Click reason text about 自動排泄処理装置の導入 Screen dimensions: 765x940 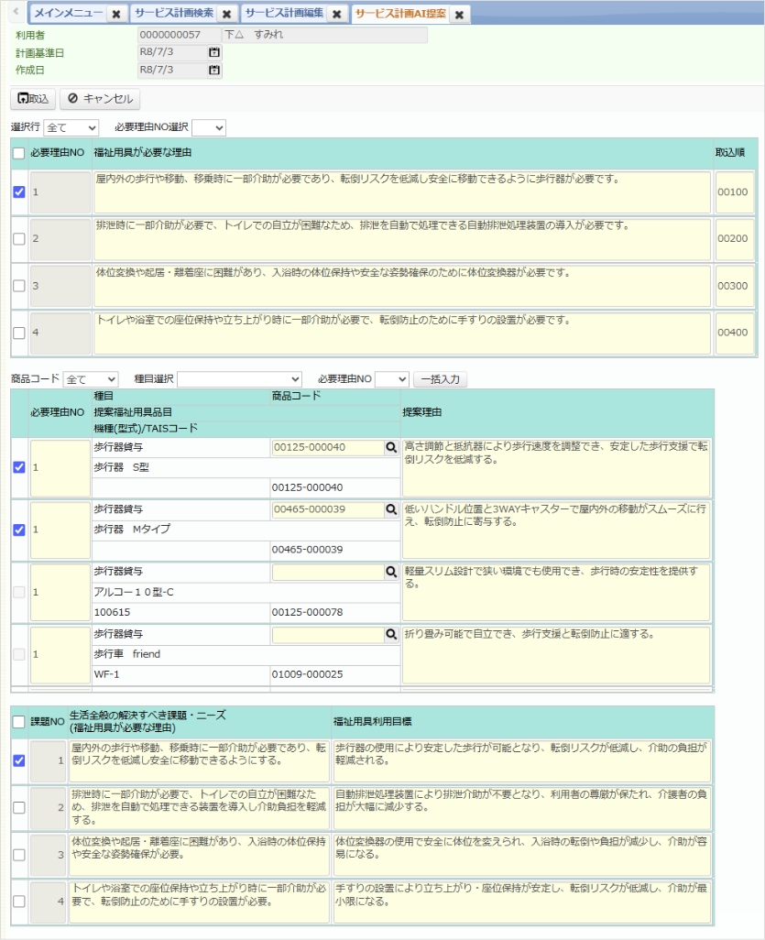(x=402, y=239)
